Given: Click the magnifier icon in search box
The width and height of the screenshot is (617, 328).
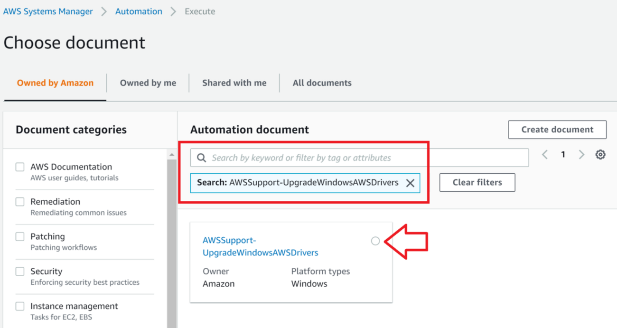Looking at the screenshot, I should point(201,158).
